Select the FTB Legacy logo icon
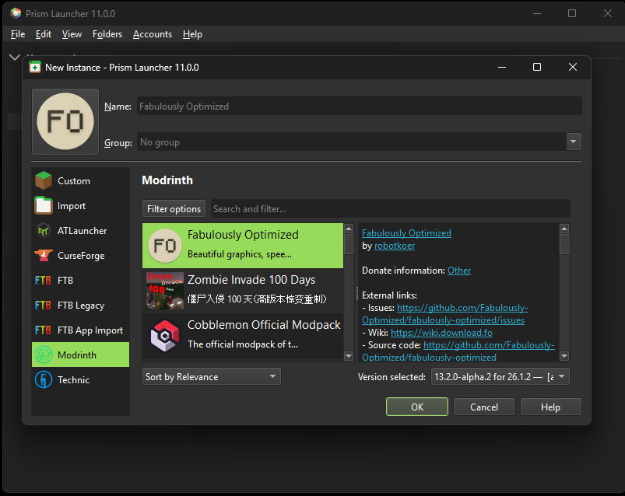The height and width of the screenshot is (496, 625). (43, 306)
